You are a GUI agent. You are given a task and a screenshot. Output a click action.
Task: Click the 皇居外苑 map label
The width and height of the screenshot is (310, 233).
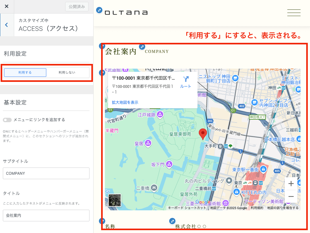click(x=189, y=195)
